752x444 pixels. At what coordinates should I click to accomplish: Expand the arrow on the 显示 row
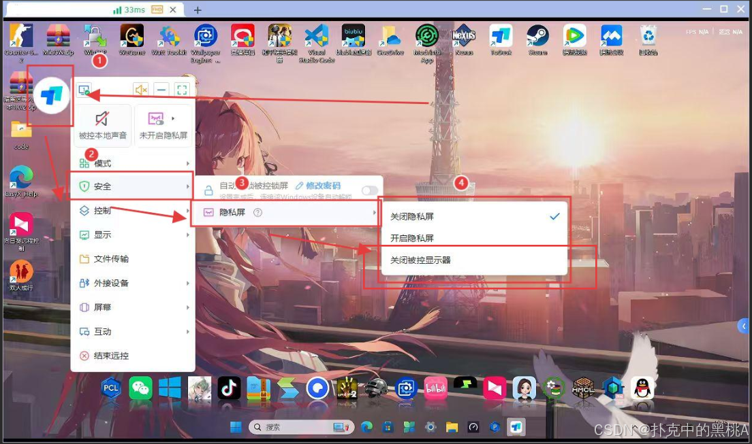[187, 235]
